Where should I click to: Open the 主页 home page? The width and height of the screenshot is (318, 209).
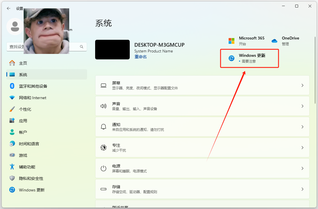point(47,63)
